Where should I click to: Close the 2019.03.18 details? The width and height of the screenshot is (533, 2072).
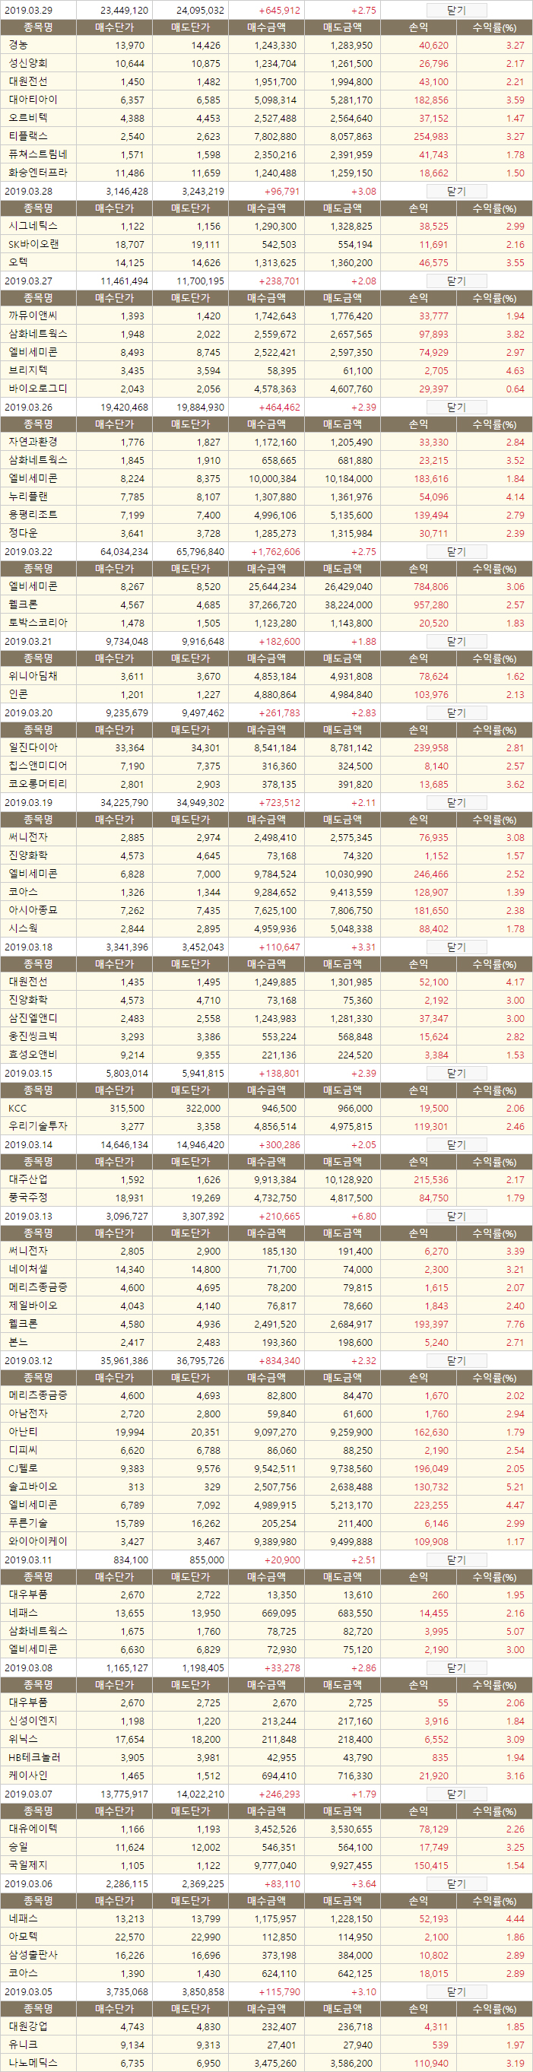point(455,947)
